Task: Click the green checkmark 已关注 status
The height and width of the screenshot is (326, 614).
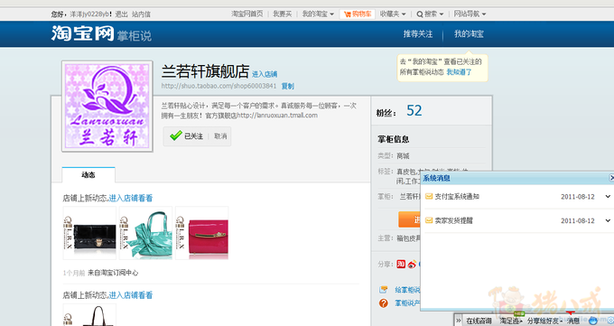Action: click(x=186, y=136)
